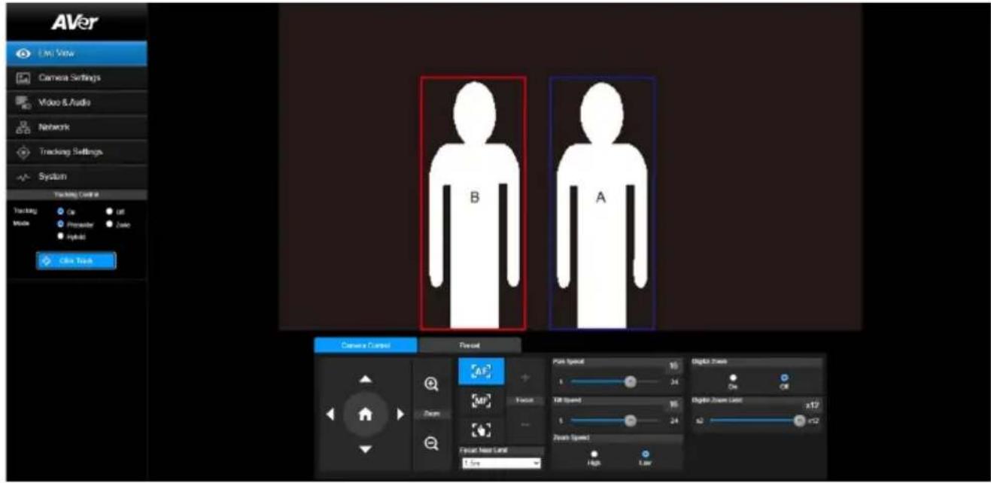
Task: Switch to manual focus with the MF icon
Action: [x=482, y=402]
